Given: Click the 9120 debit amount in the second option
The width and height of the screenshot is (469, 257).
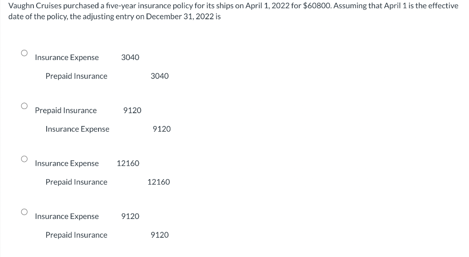Looking at the screenshot, I should [x=132, y=110].
